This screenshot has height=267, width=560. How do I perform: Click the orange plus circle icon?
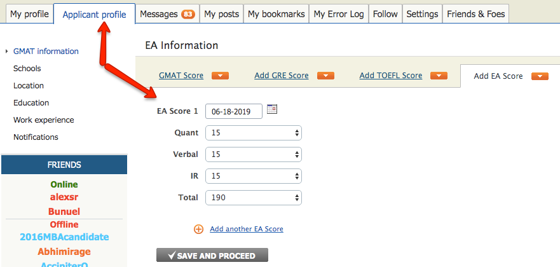click(198, 229)
